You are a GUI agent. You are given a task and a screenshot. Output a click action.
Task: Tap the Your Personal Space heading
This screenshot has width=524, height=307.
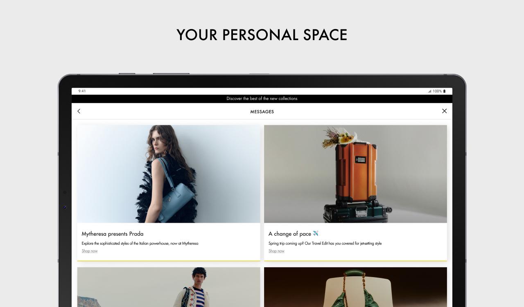point(262,35)
